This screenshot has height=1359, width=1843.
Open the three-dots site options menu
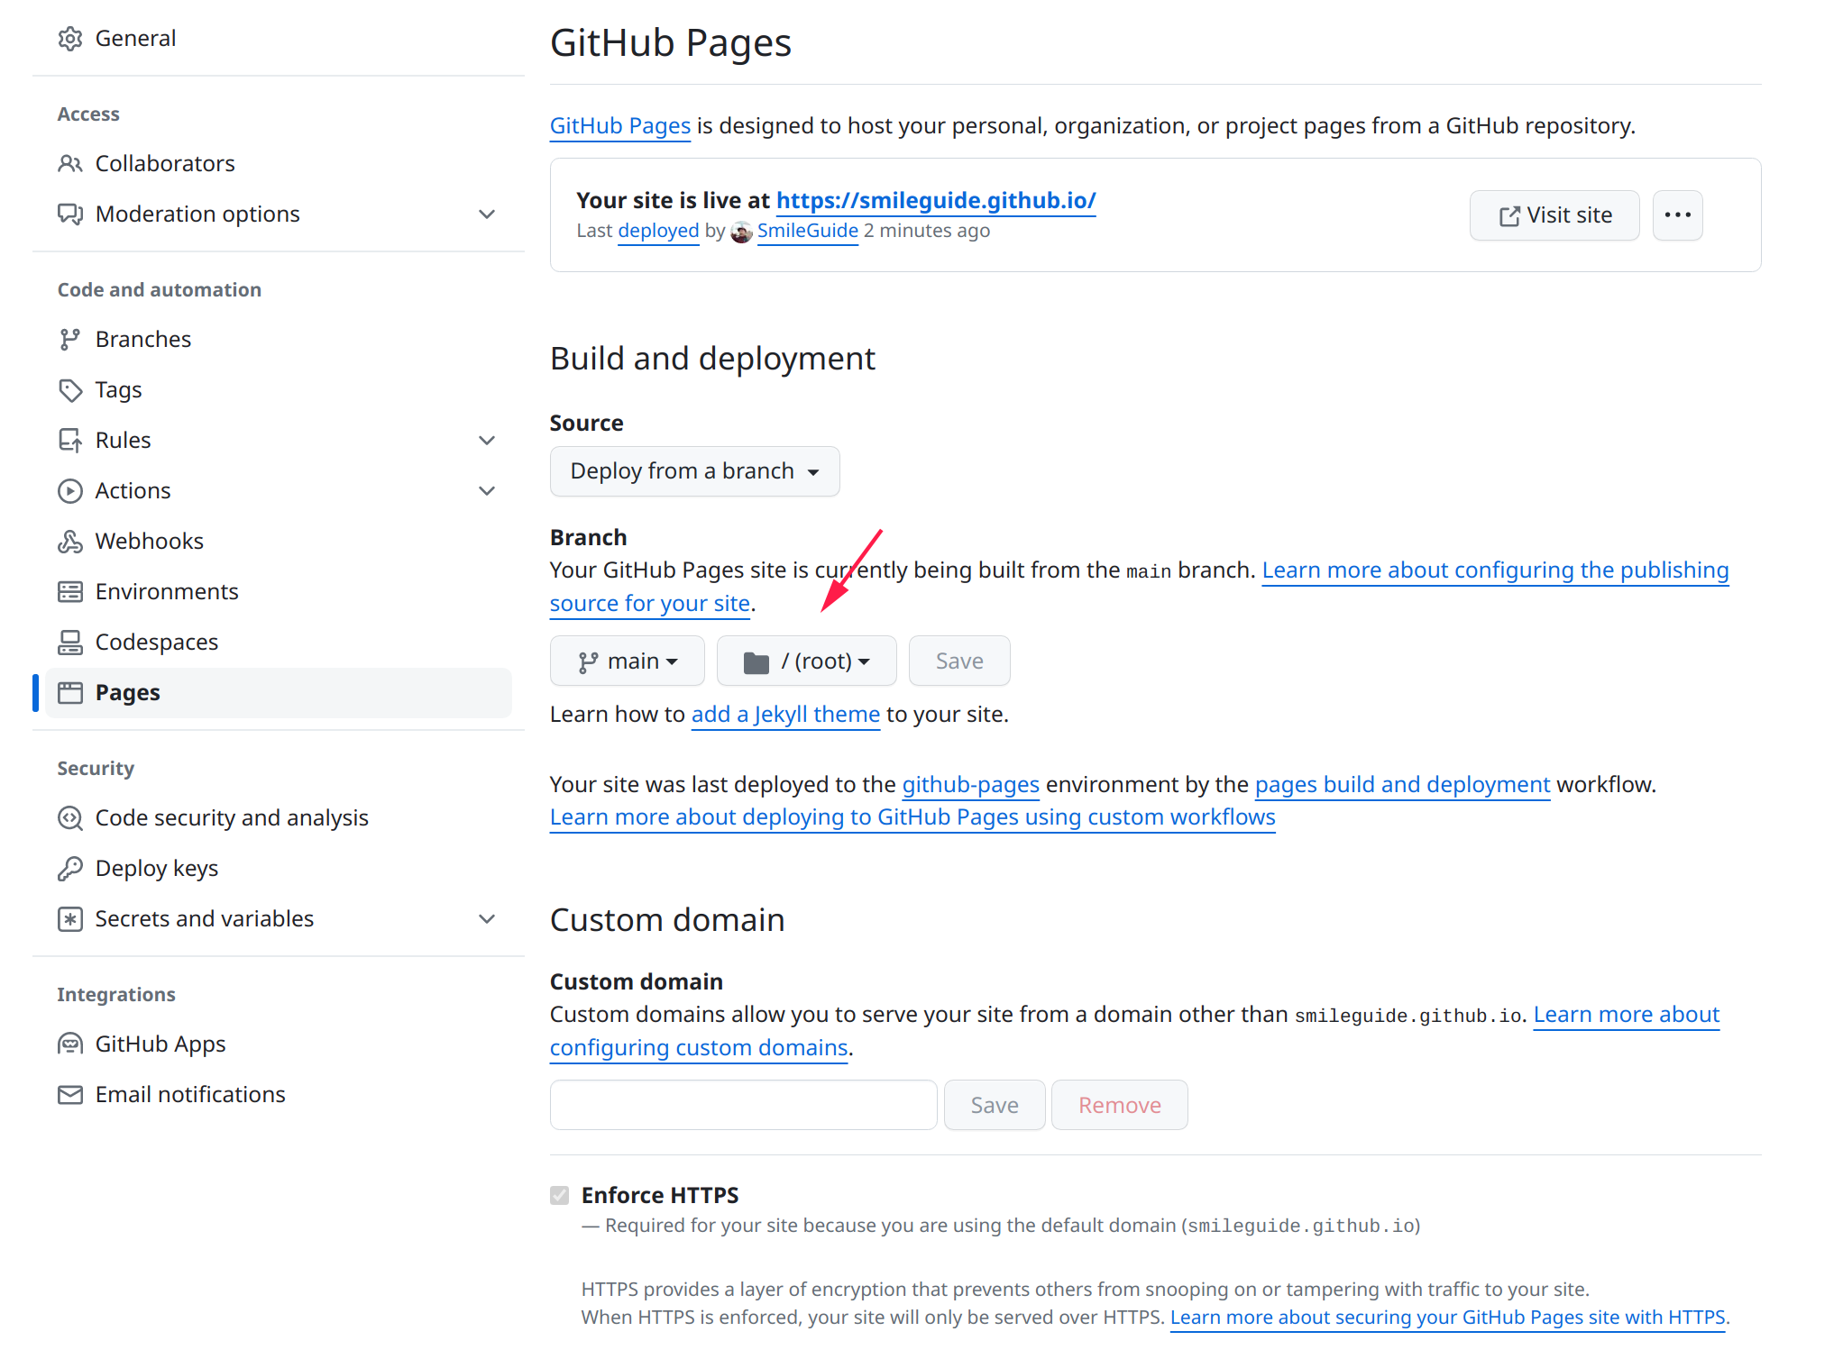(1677, 215)
